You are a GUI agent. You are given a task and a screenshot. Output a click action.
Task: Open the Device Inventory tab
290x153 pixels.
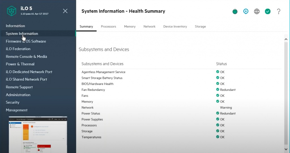[x=175, y=26]
